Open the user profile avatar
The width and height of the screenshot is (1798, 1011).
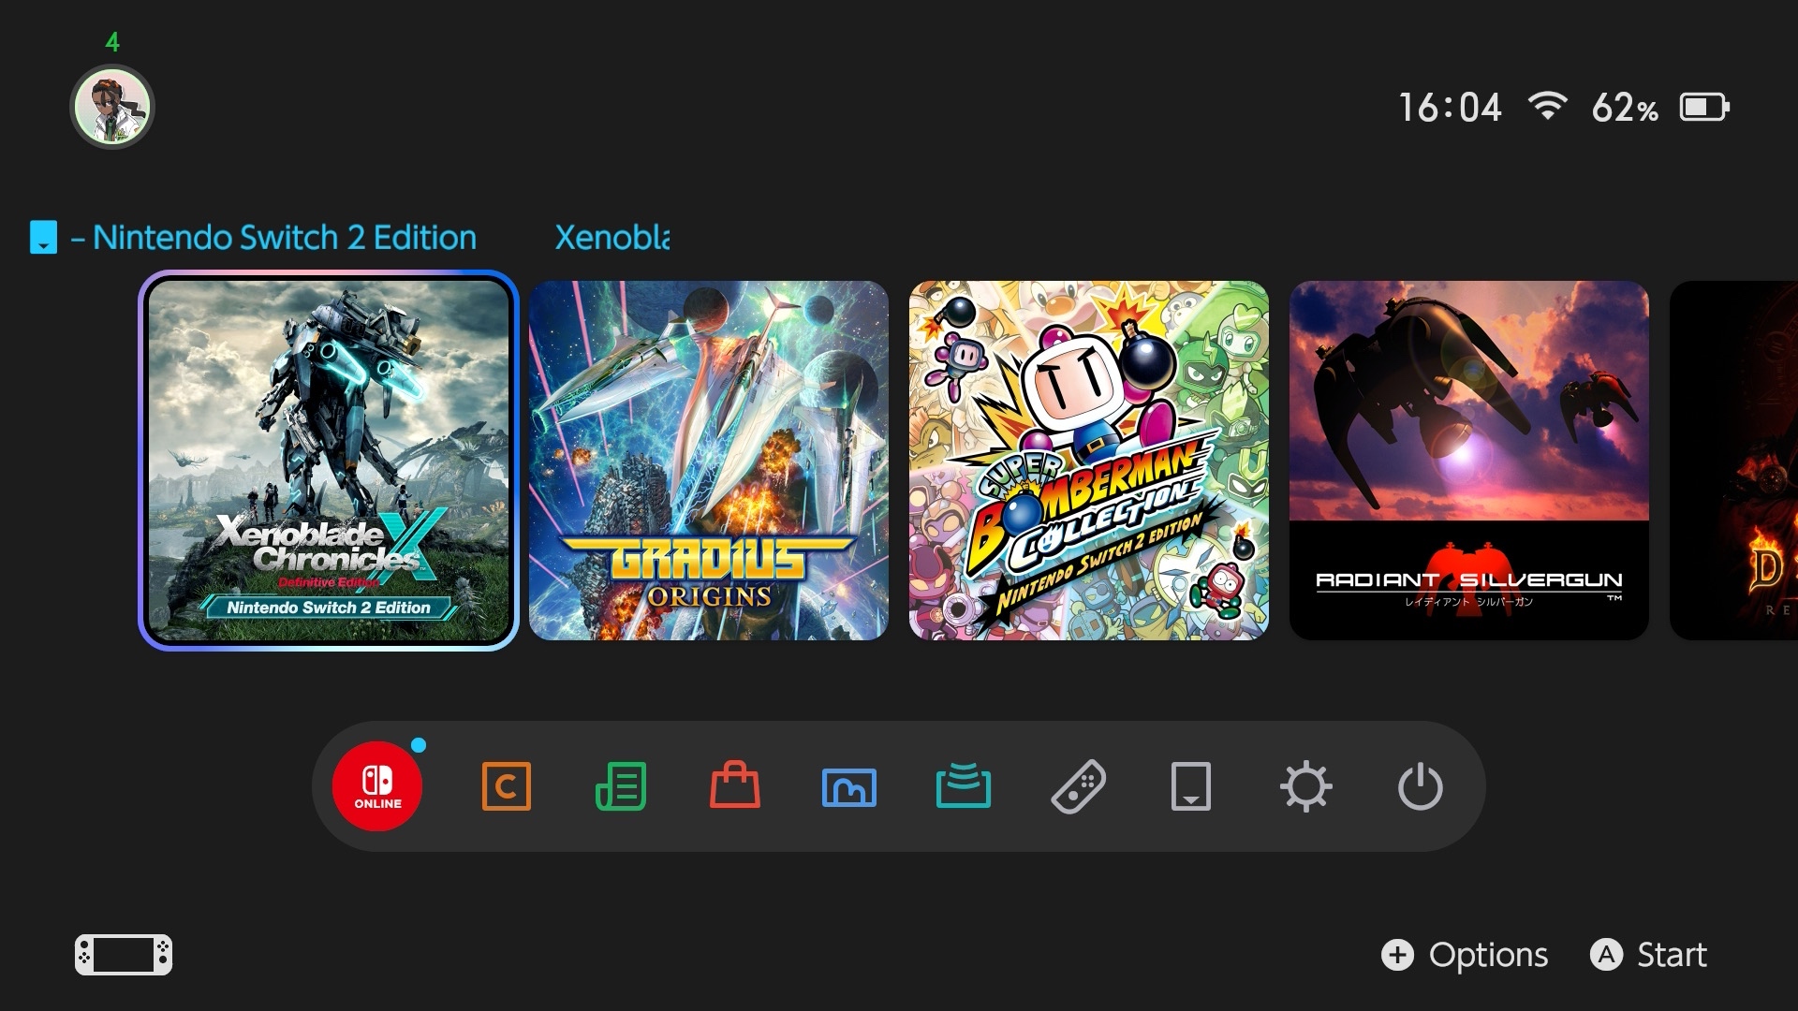[112, 107]
